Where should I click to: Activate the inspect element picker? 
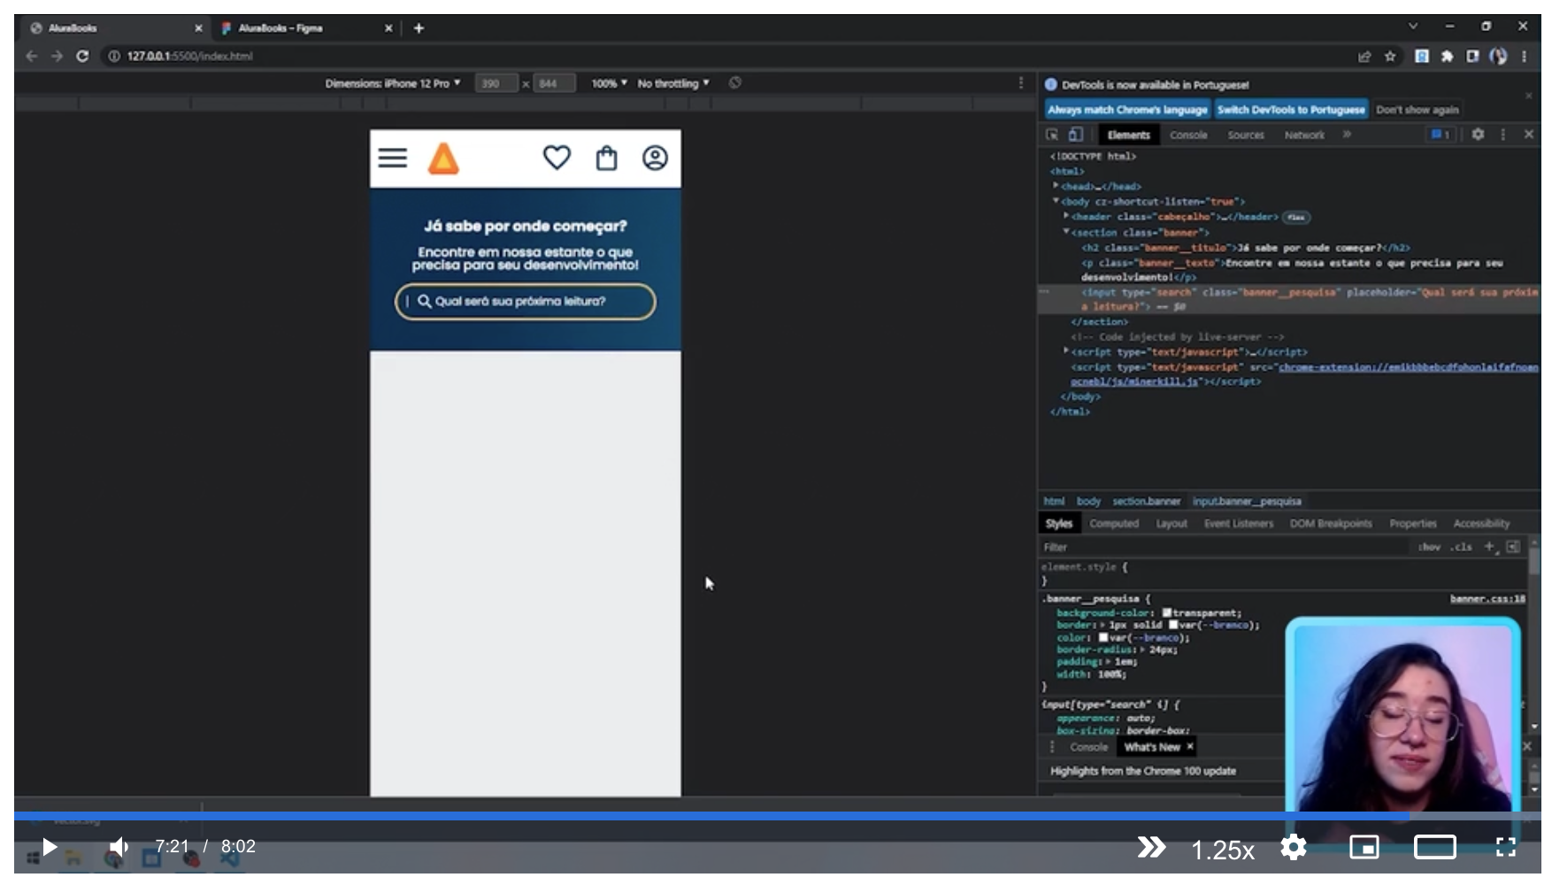point(1052,135)
